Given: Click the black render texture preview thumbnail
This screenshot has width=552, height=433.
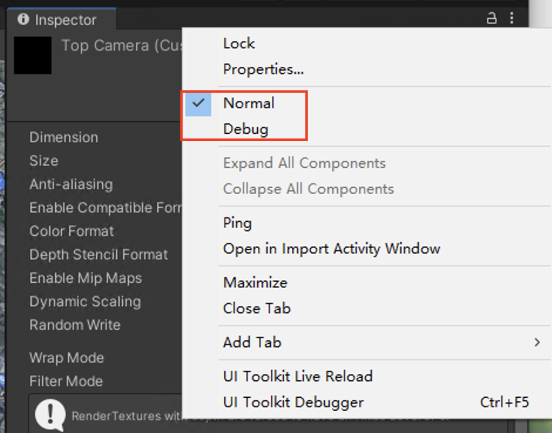Looking at the screenshot, I should [33, 55].
